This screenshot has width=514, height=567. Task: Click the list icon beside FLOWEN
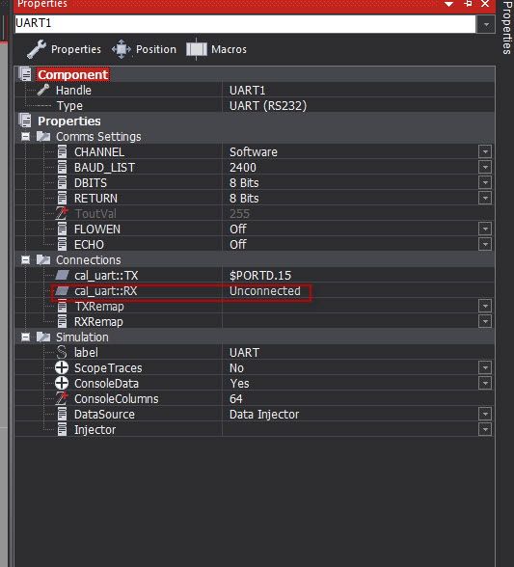click(x=63, y=229)
